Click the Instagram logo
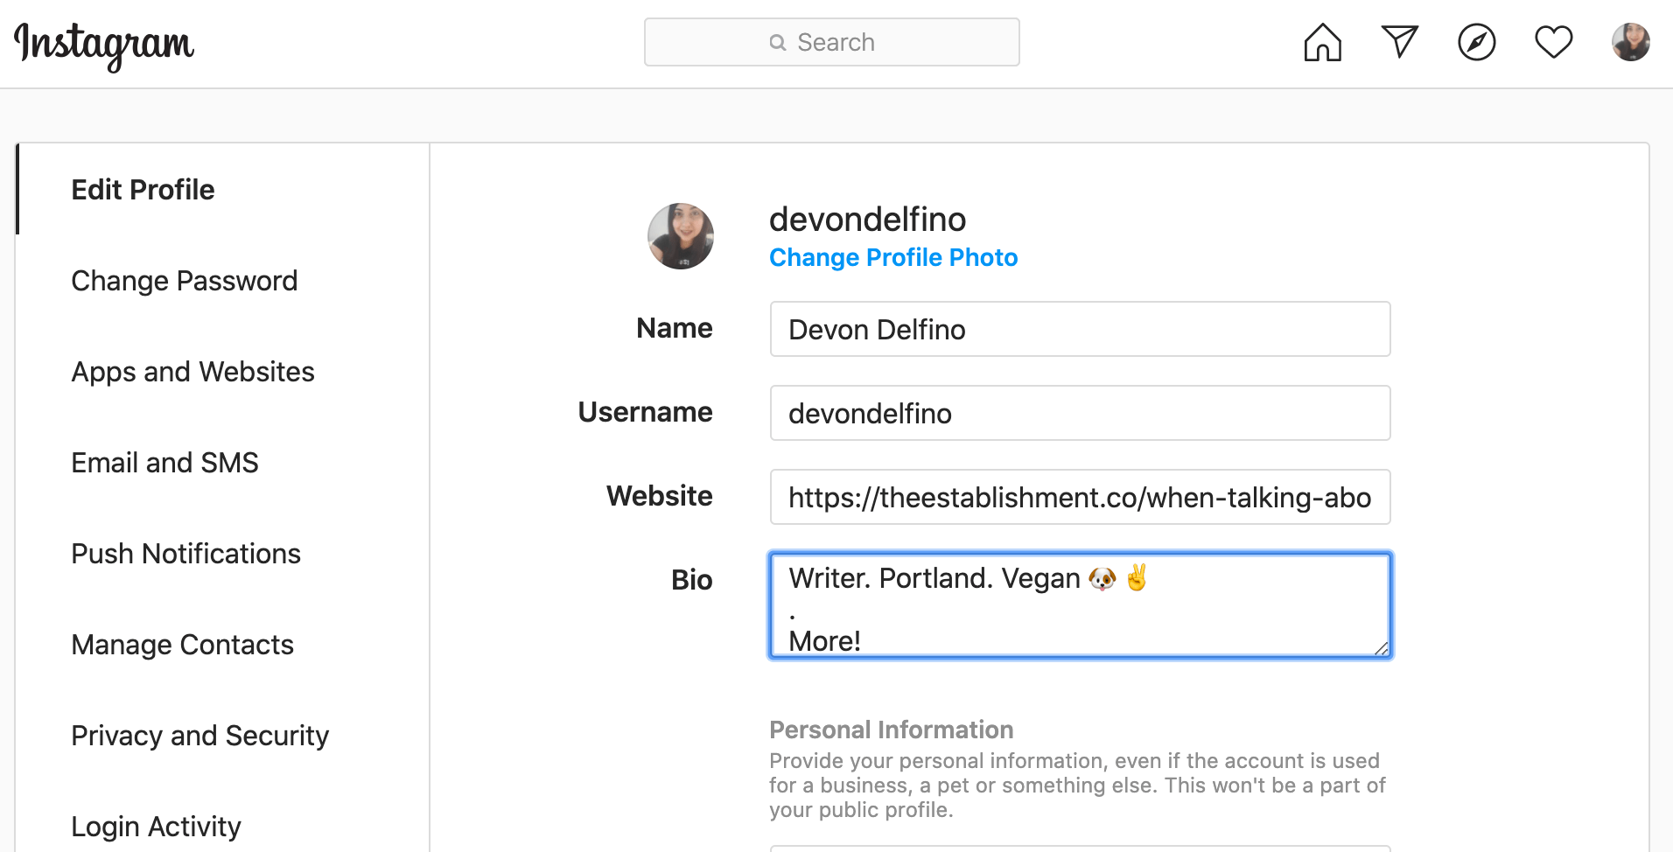Viewport: 1673px width, 852px height. 104,45
